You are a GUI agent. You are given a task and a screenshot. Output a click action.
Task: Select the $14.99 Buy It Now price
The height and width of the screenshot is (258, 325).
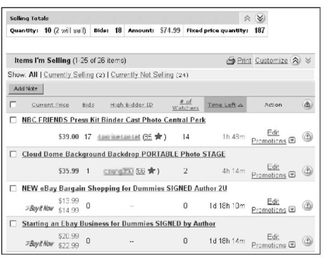pos(68,210)
